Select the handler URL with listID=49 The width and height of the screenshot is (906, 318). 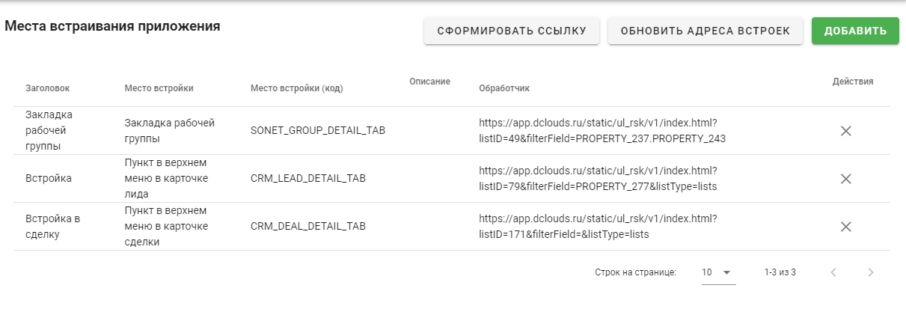point(602,131)
